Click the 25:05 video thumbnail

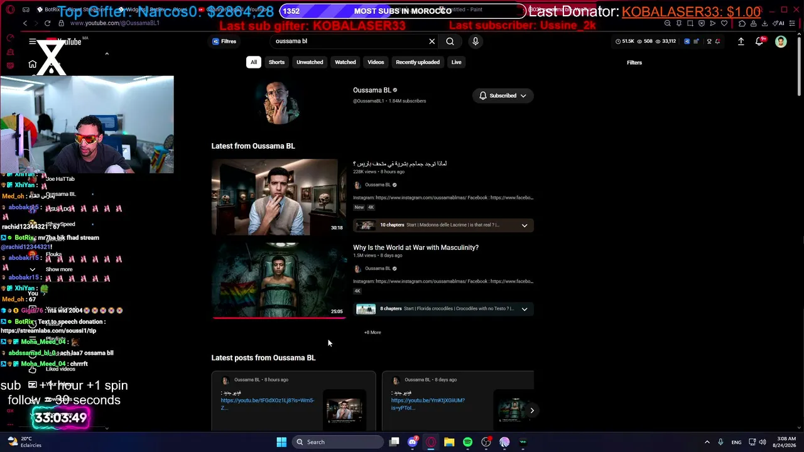[x=278, y=281]
